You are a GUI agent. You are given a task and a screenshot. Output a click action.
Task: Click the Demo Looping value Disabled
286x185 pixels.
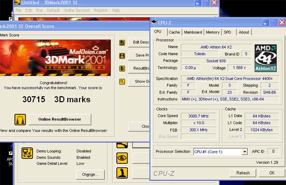click(x=84, y=151)
